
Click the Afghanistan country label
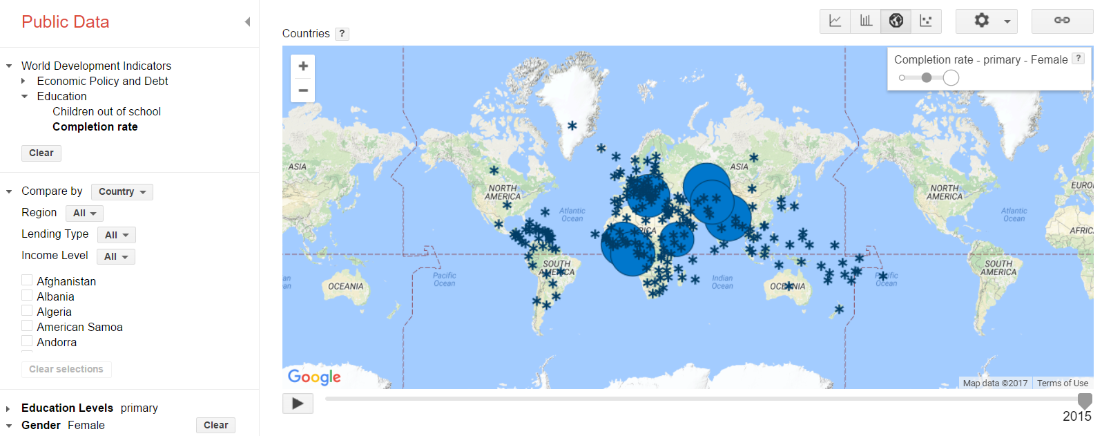(x=66, y=281)
